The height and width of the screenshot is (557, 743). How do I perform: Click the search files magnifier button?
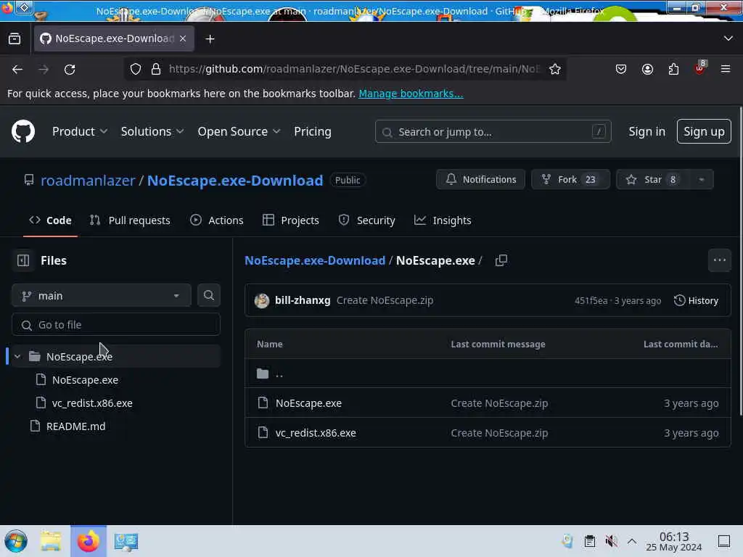click(x=208, y=296)
